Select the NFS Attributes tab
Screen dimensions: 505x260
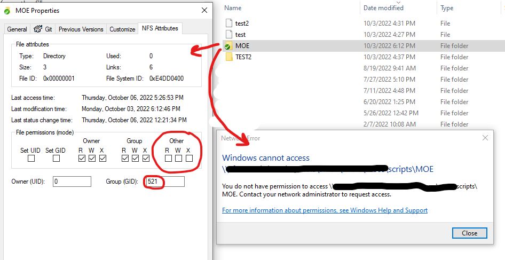[160, 28]
